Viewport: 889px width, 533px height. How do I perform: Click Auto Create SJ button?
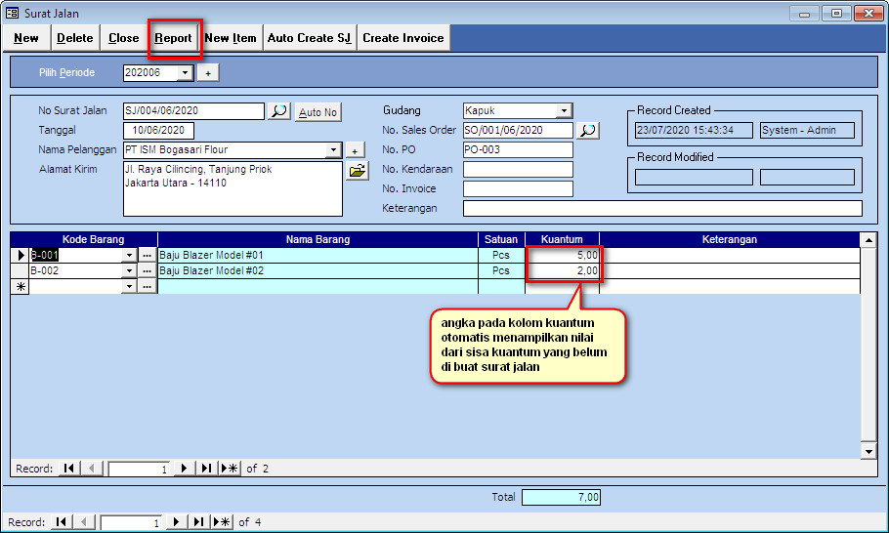pyautogui.click(x=310, y=38)
